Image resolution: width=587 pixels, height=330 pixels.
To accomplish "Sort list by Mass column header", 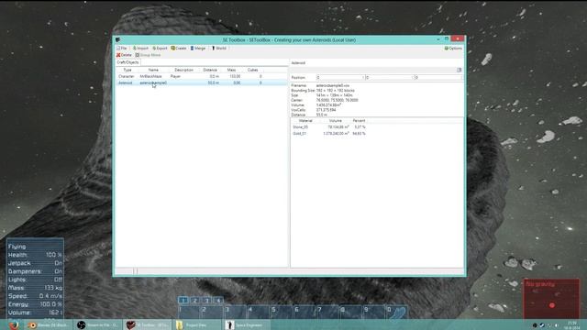I will tap(231, 70).
